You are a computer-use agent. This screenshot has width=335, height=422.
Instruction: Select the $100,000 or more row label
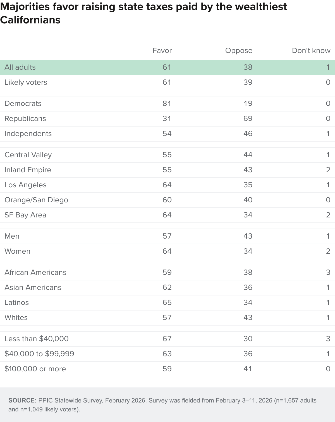(x=35, y=369)
